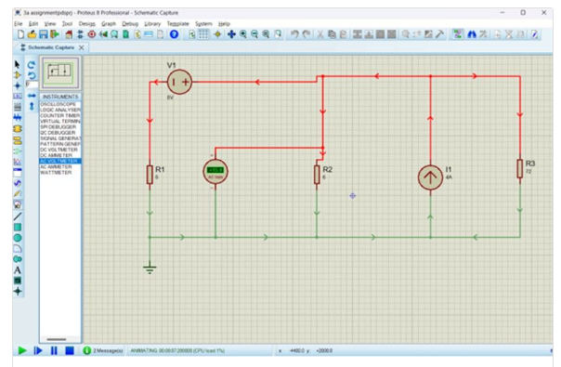
Task: Open the Debug menu
Action: pos(130,23)
